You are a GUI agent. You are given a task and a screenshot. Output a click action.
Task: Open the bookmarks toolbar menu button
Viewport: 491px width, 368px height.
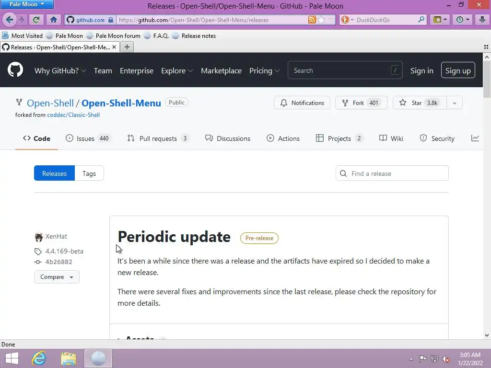pos(440,20)
